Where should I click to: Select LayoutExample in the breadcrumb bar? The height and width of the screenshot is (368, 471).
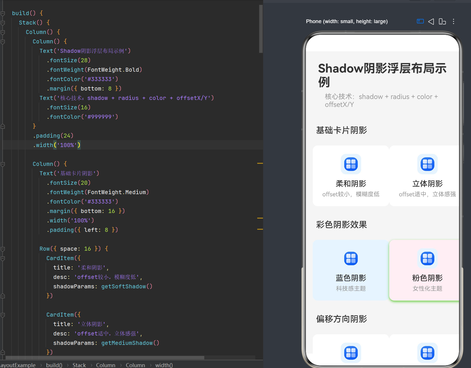click(18, 365)
